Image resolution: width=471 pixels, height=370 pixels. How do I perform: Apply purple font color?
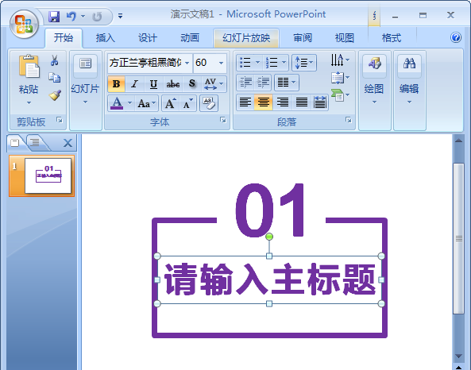(x=117, y=103)
